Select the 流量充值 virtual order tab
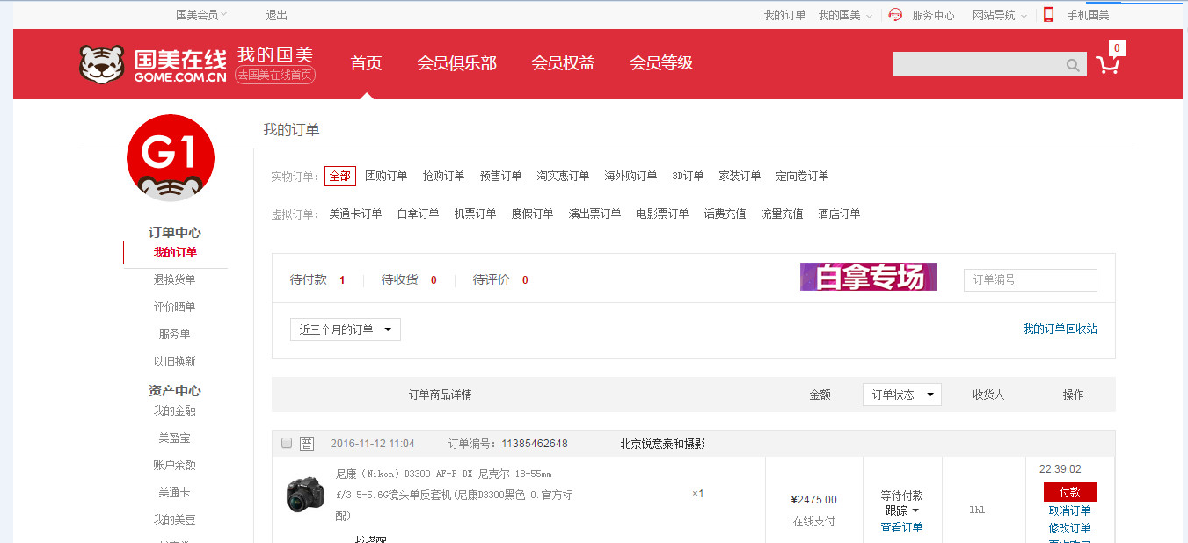 (x=783, y=214)
